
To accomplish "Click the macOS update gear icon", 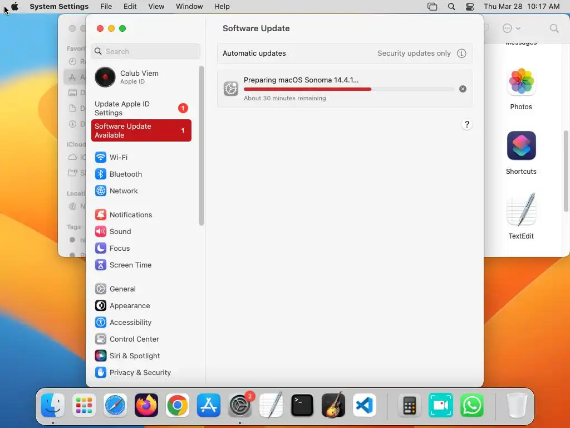I will click(x=231, y=89).
